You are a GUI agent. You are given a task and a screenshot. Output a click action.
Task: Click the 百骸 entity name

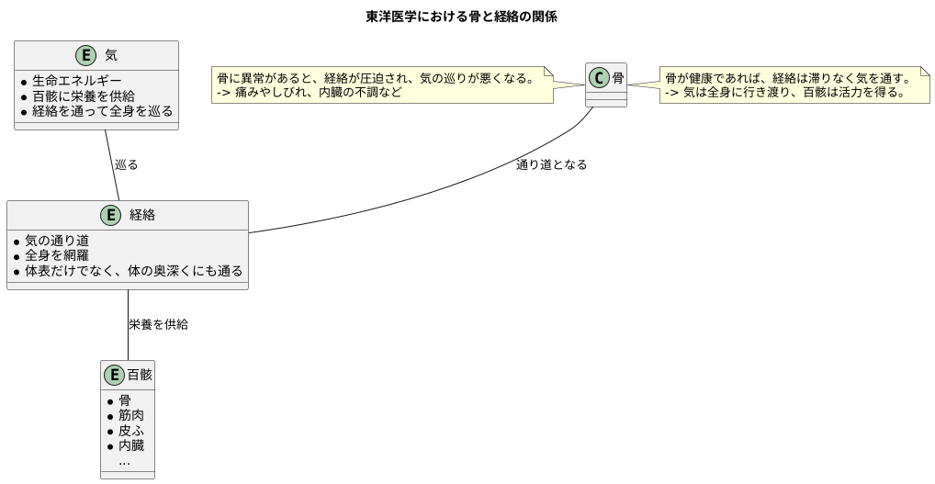point(140,375)
